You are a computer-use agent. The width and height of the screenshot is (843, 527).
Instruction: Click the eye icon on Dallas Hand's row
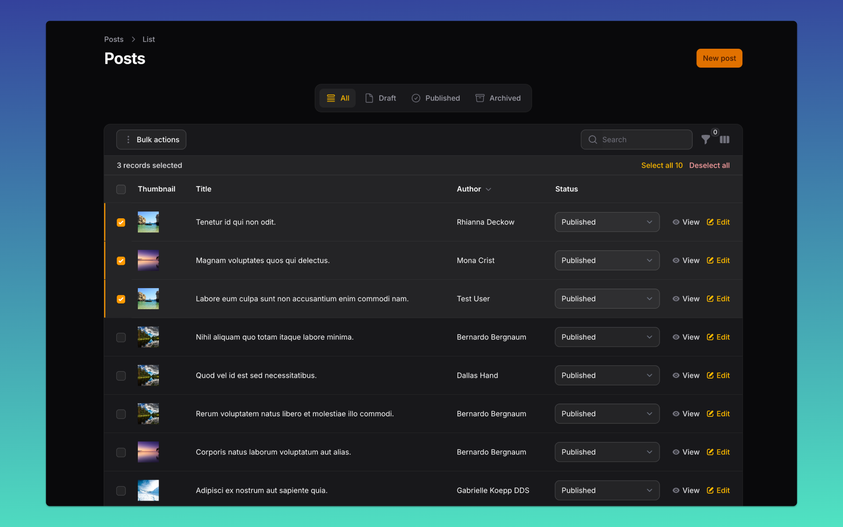tap(676, 375)
